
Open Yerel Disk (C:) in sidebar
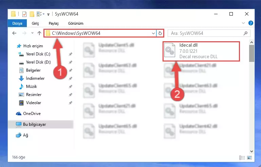38,54
